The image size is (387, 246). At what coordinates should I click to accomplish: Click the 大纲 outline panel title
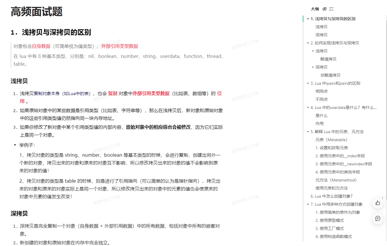(315, 9)
